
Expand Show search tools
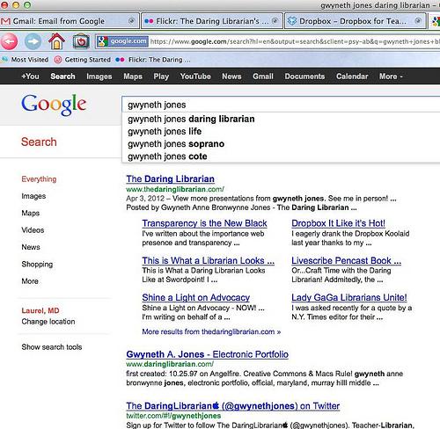52,347
